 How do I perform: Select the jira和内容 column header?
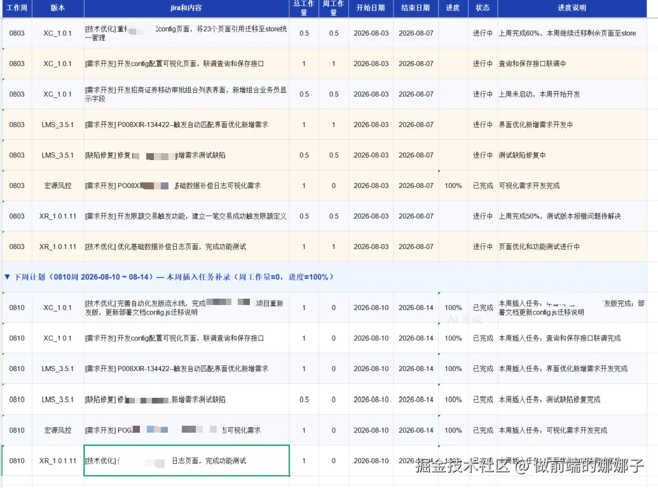(x=186, y=8)
